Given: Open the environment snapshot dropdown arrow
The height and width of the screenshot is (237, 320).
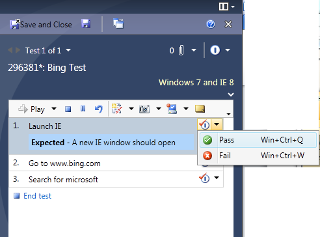Looking at the screenshot, I should [x=186, y=109].
